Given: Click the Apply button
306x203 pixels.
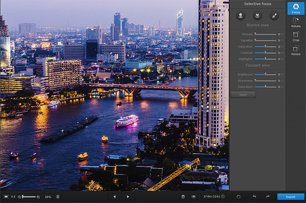Looking at the screenshot, I should [x=243, y=95].
